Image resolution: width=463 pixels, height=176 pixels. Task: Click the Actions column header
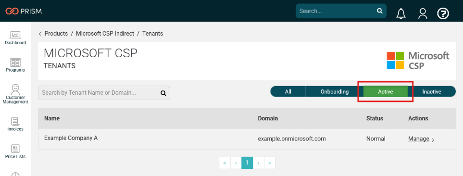(418, 118)
